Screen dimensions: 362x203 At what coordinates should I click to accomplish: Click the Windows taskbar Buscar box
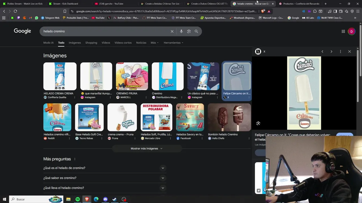coord(36,199)
